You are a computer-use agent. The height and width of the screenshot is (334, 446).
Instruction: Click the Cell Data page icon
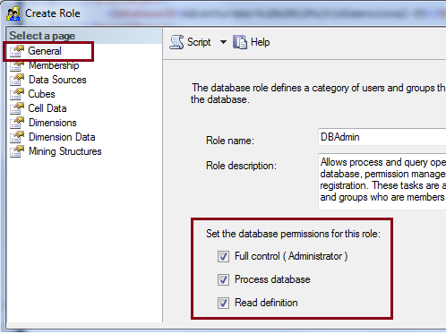coord(17,108)
